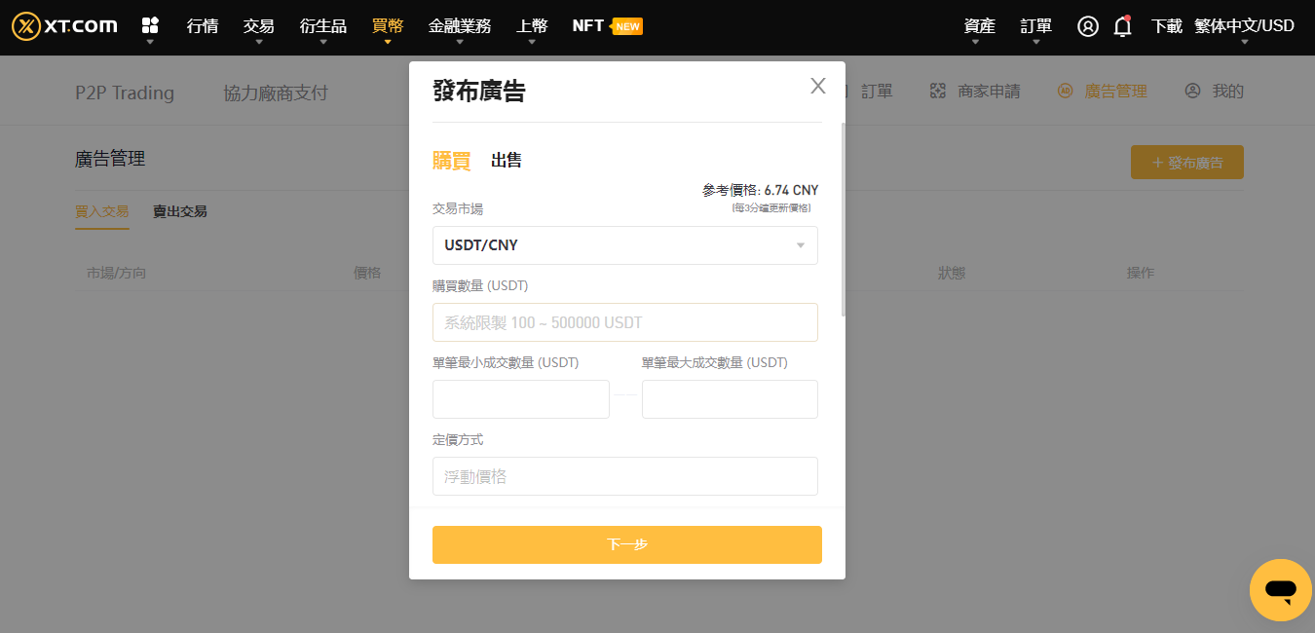Click the dialog vertical scrollbar
This screenshot has height=633, width=1315.
[x=843, y=219]
